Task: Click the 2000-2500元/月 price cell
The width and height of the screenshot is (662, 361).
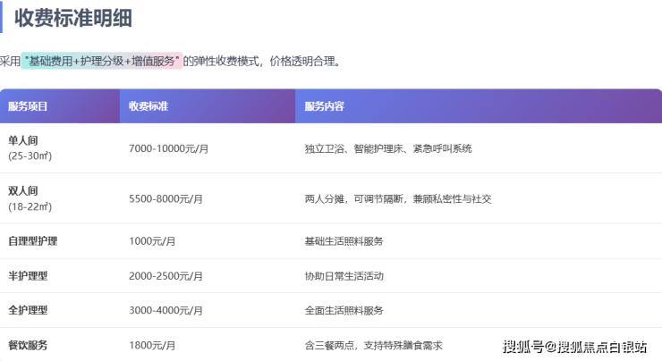Action: pyautogui.click(x=166, y=276)
